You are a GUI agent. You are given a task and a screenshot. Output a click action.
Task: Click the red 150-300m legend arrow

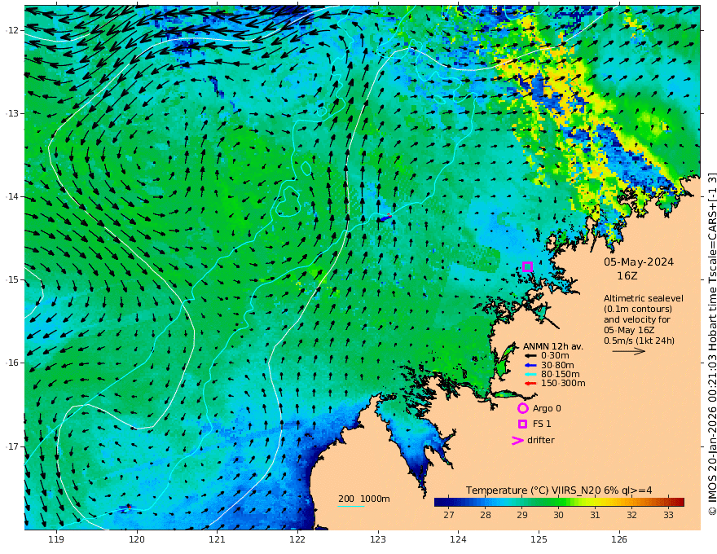pos(530,384)
